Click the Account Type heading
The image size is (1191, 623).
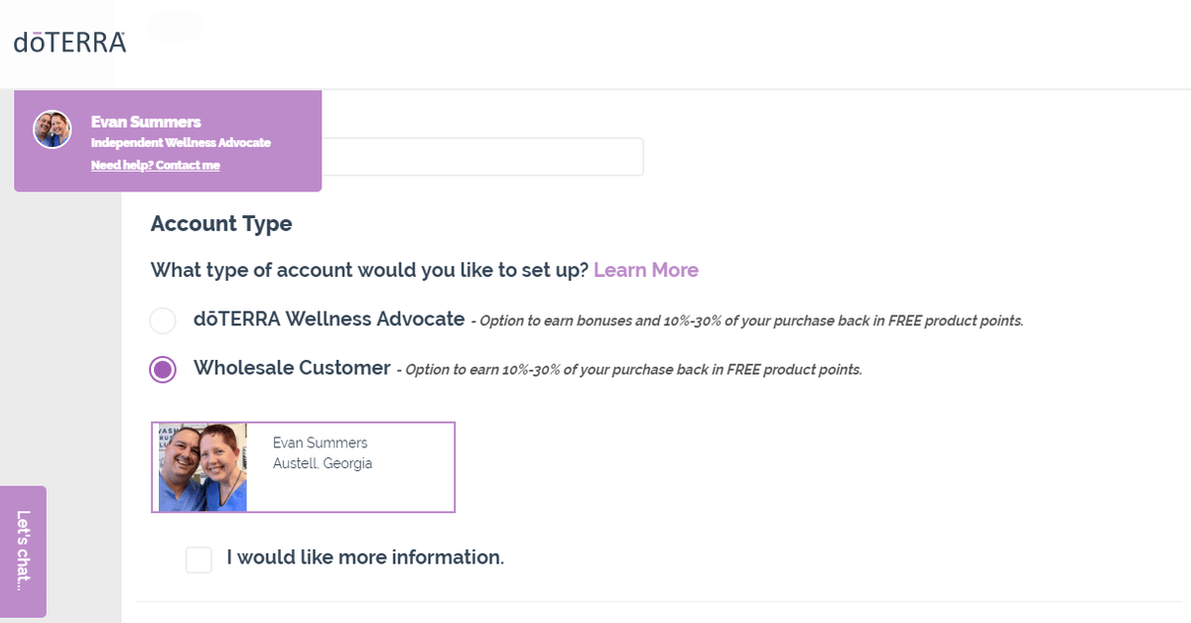(x=221, y=223)
